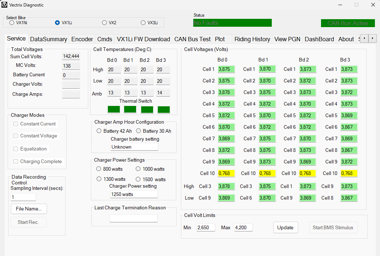Click the last green Thermal Switch indicator
The image size is (380, 256).
click(x=164, y=109)
